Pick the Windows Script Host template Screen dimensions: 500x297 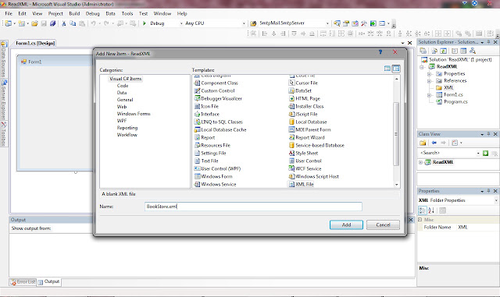[x=314, y=176]
